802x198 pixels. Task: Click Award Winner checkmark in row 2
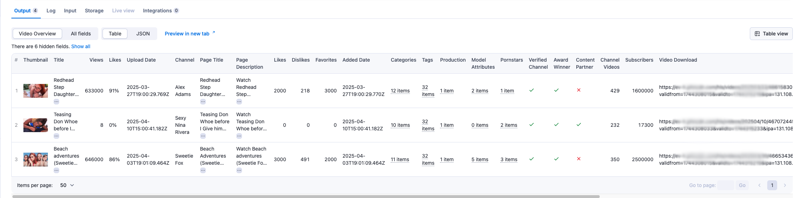(556, 125)
